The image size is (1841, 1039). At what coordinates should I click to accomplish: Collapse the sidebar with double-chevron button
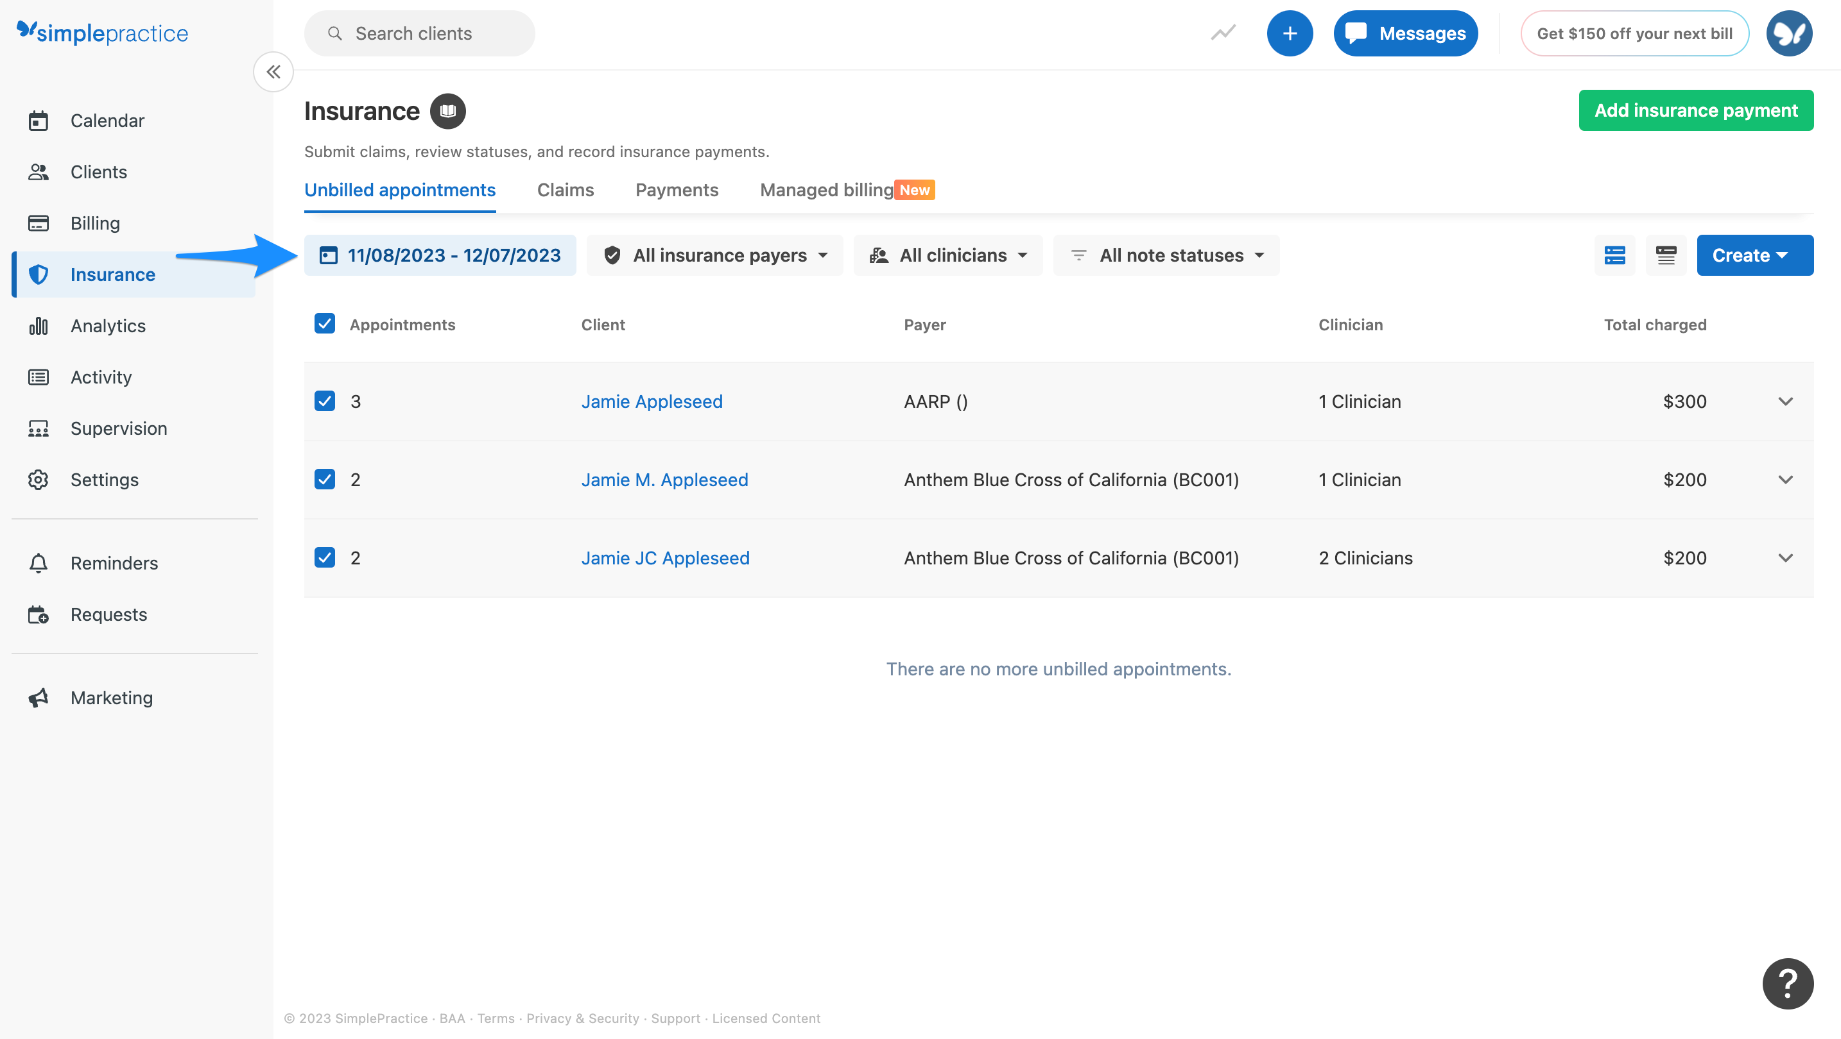[273, 71]
